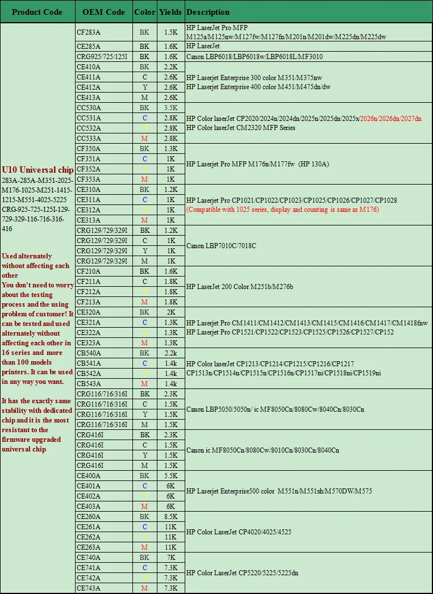Select the Canon LBP7010C/7018C description cell
The image size is (433, 594).
(x=309, y=245)
